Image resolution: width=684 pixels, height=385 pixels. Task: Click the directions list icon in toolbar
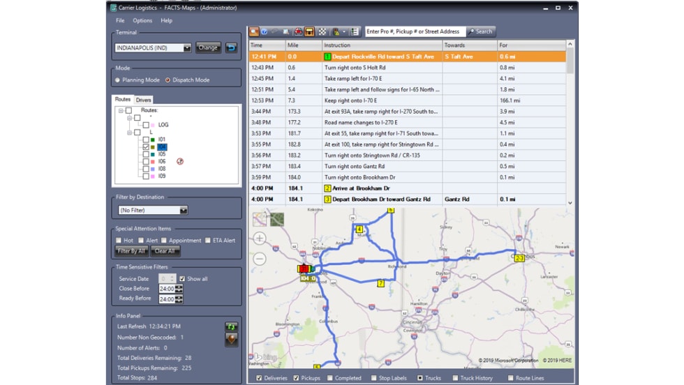coord(355,31)
